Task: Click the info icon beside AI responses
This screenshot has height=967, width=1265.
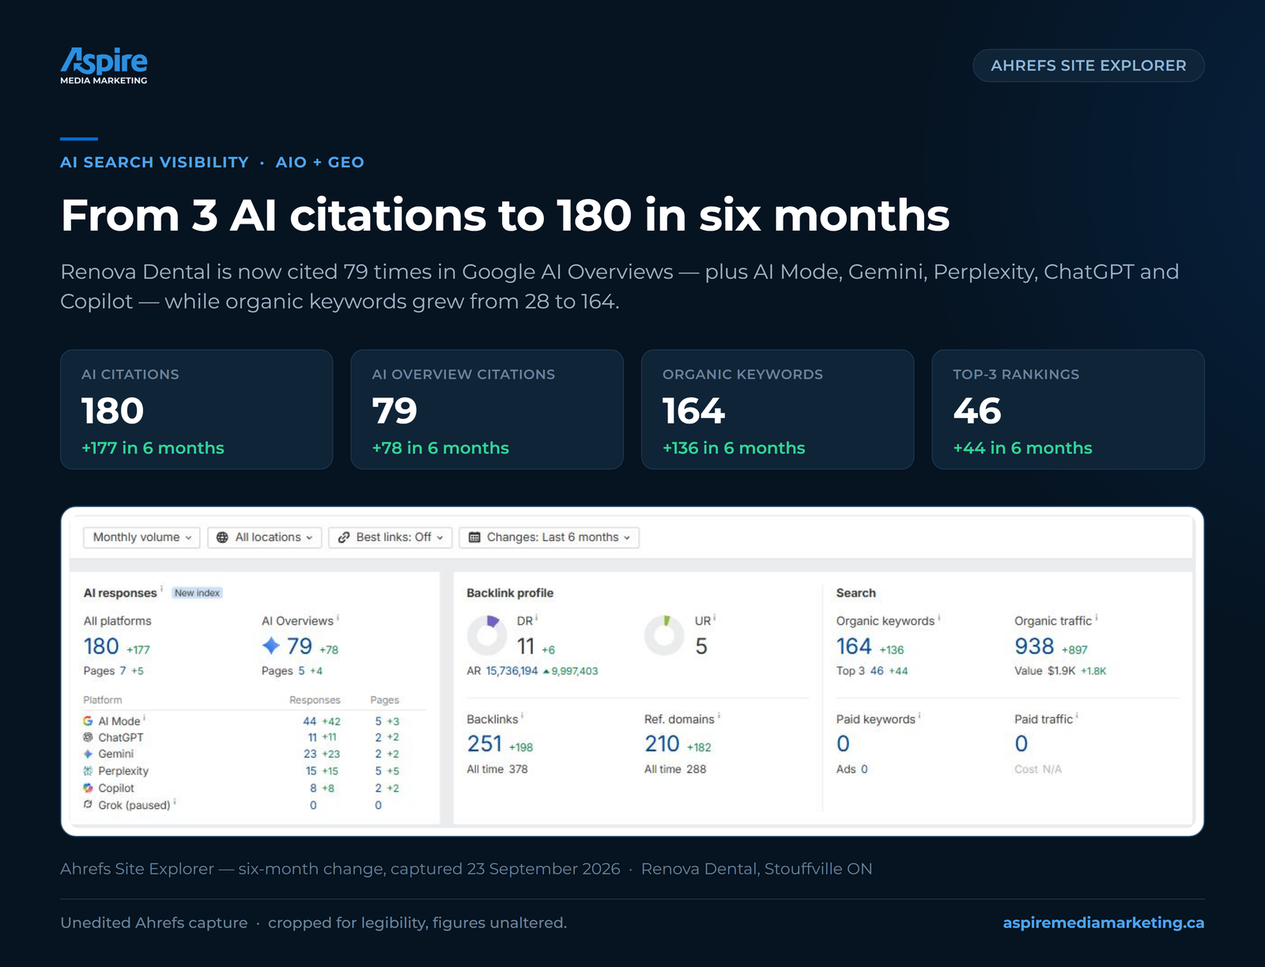Action: pos(162,589)
